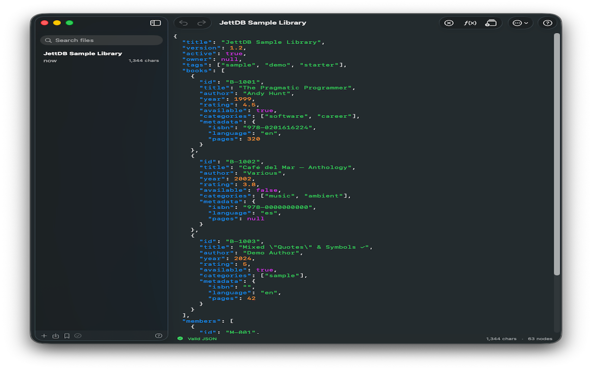Click the Valid JSON status text
Image resolution: width=592 pixels, height=370 pixels.
(x=202, y=339)
